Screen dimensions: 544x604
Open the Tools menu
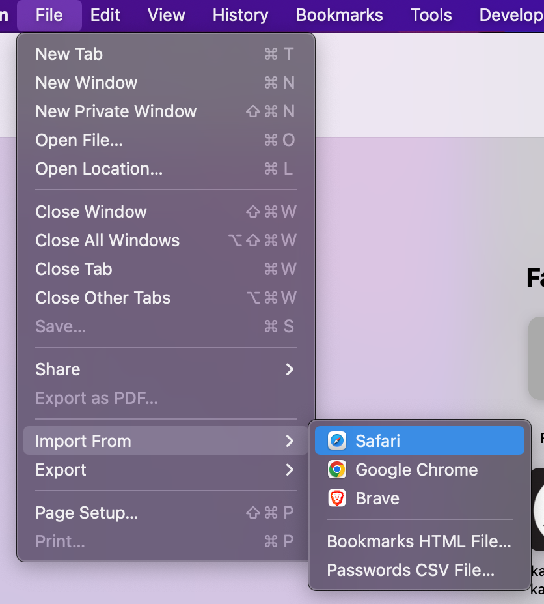point(431,15)
